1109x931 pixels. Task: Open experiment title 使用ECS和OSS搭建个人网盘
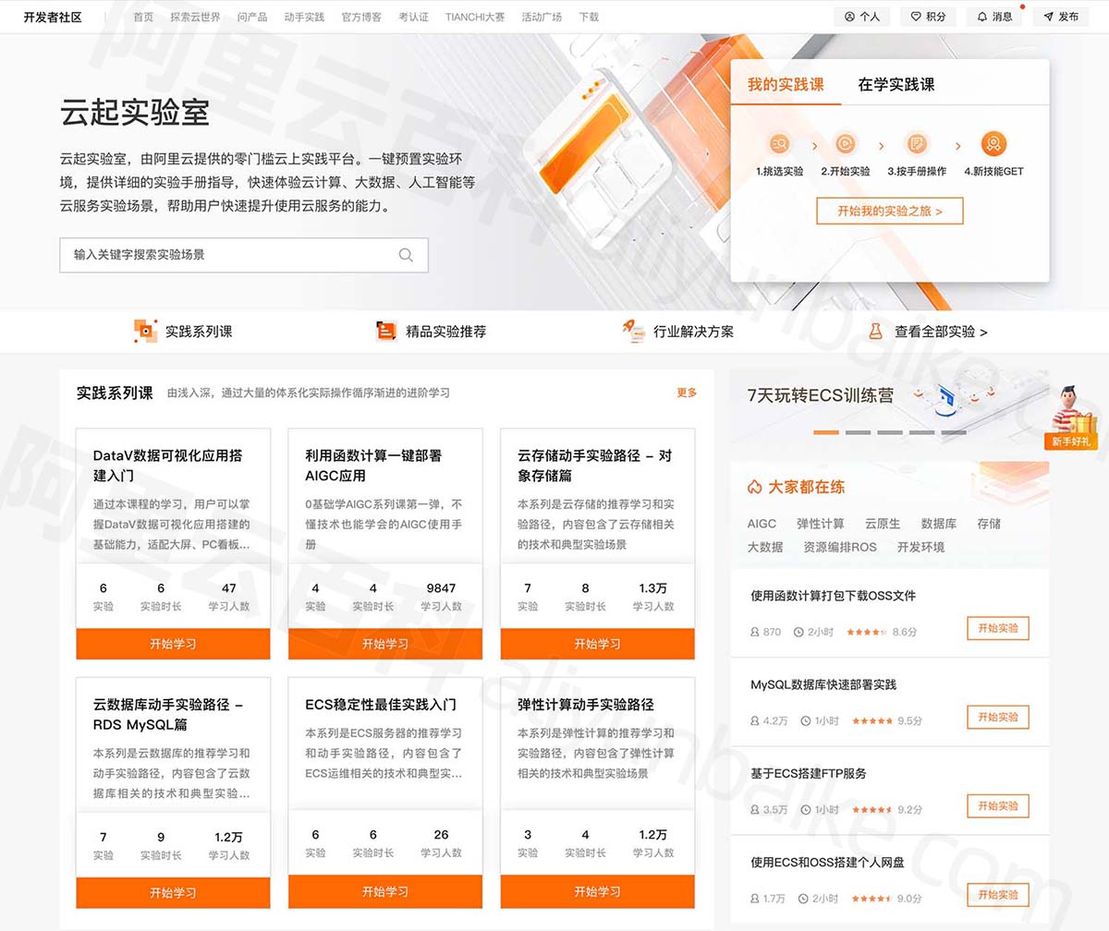827,862
